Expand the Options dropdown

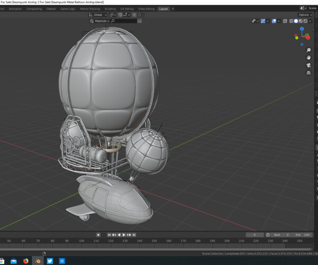pos(306,15)
